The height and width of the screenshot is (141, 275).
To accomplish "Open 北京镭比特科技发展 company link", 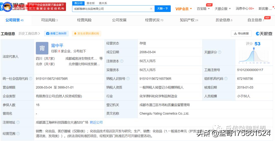I will click(84, 64).
